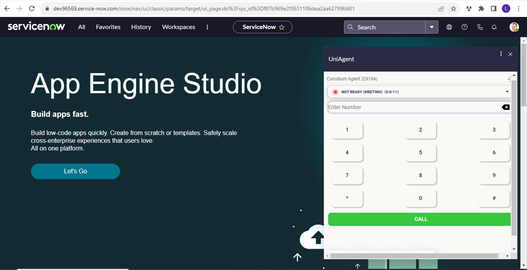
Task: Open the Workspaces menu
Action: tap(178, 27)
